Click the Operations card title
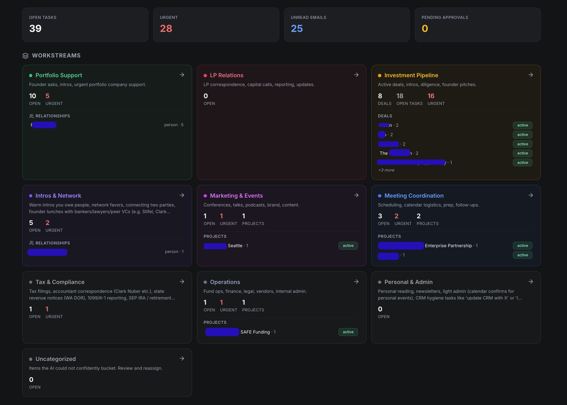The width and height of the screenshot is (567, 405). [x=225, y=282]
